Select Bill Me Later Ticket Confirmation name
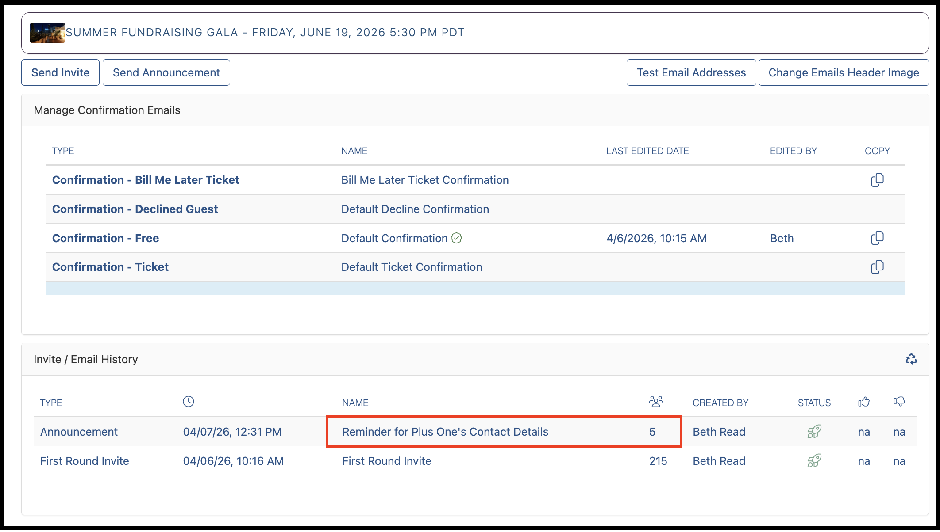 point(425,180)
